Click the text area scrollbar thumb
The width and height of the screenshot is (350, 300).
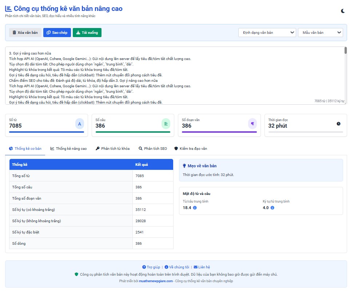click(346, 50)
